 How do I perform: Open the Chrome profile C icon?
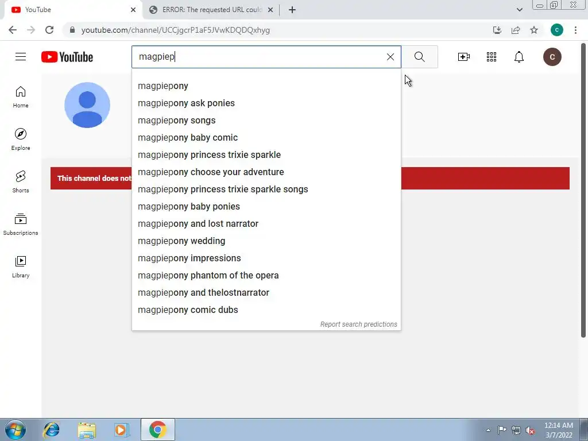(x=557, y=30)
